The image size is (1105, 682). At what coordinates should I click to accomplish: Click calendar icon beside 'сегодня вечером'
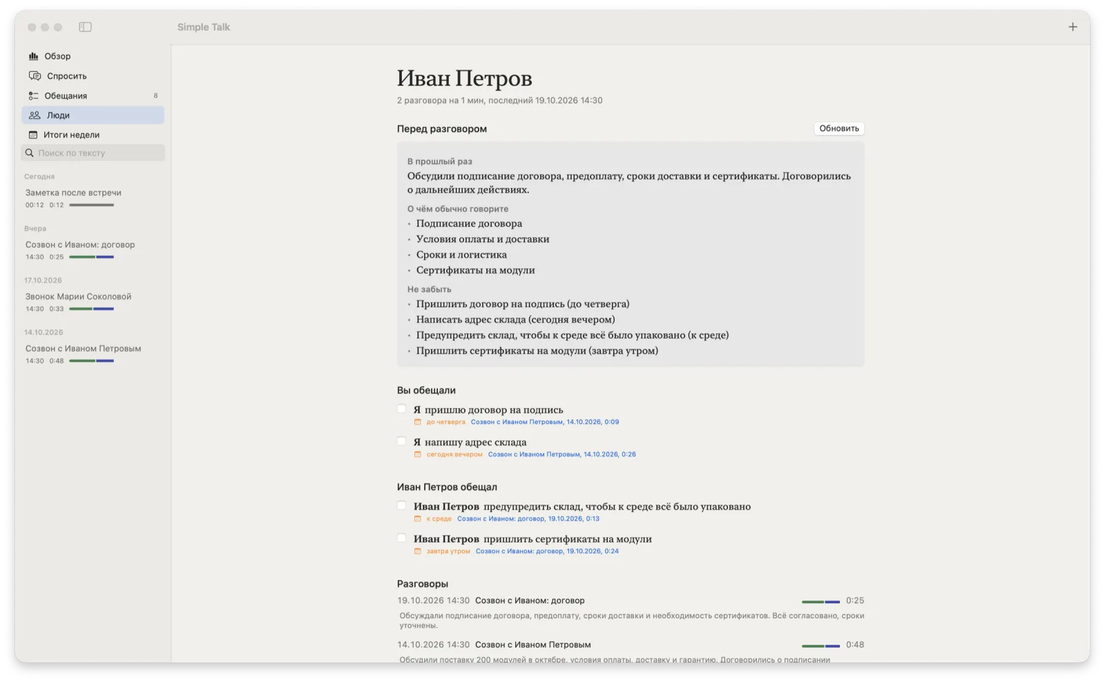(x=418, y=454)
